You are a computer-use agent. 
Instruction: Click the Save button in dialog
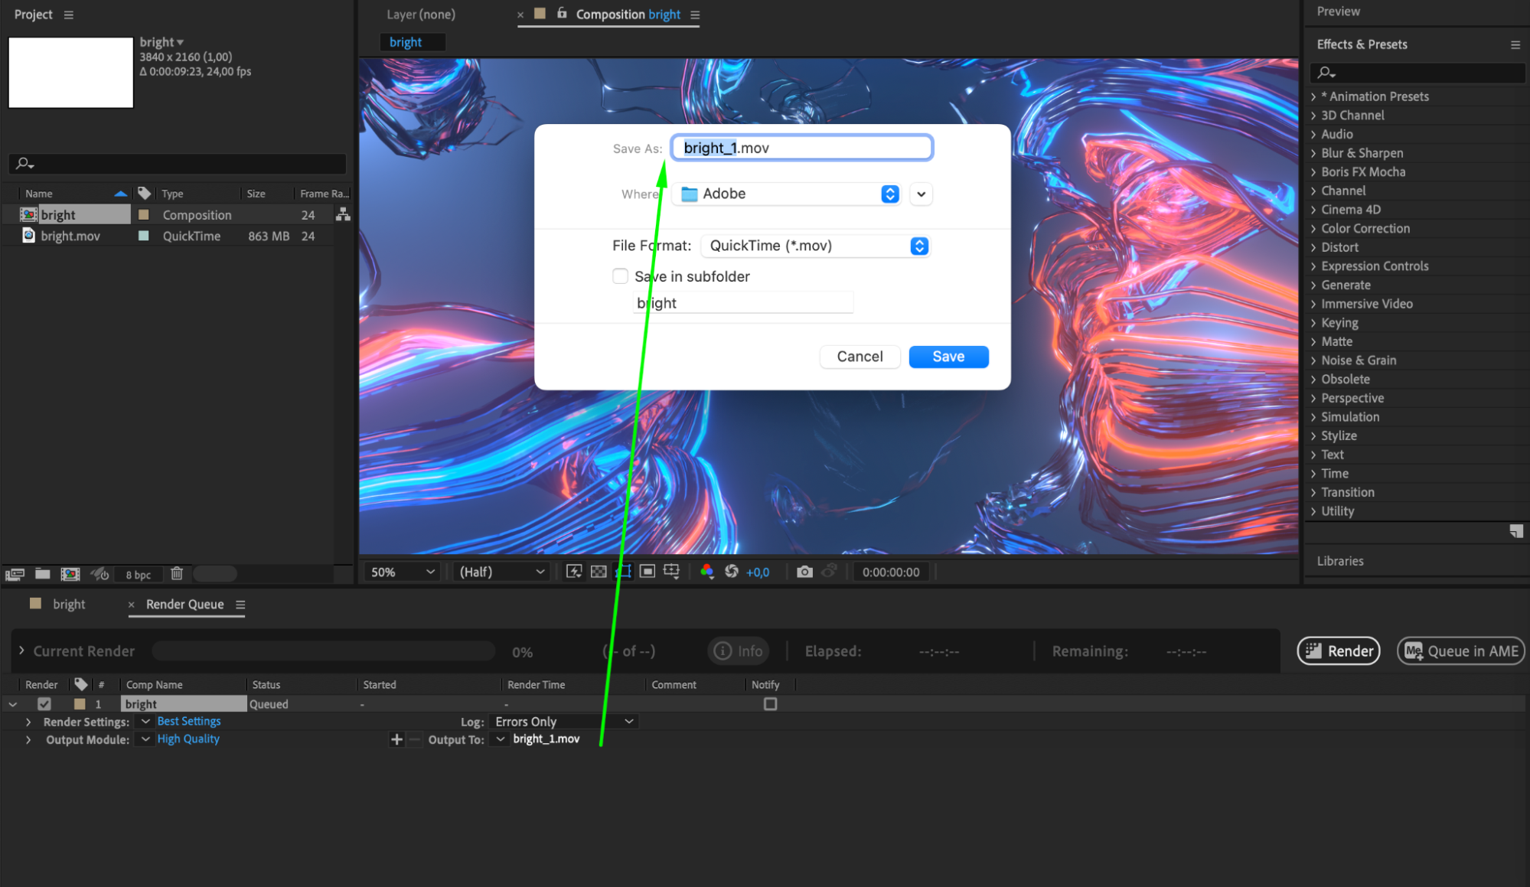948,357
